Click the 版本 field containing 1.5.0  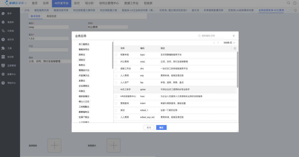49,39
